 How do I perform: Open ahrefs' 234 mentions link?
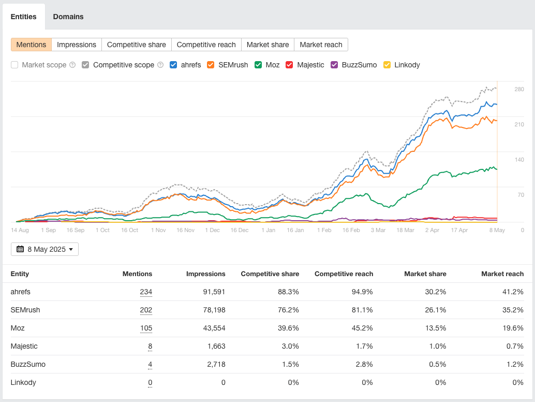coord(146,292)
